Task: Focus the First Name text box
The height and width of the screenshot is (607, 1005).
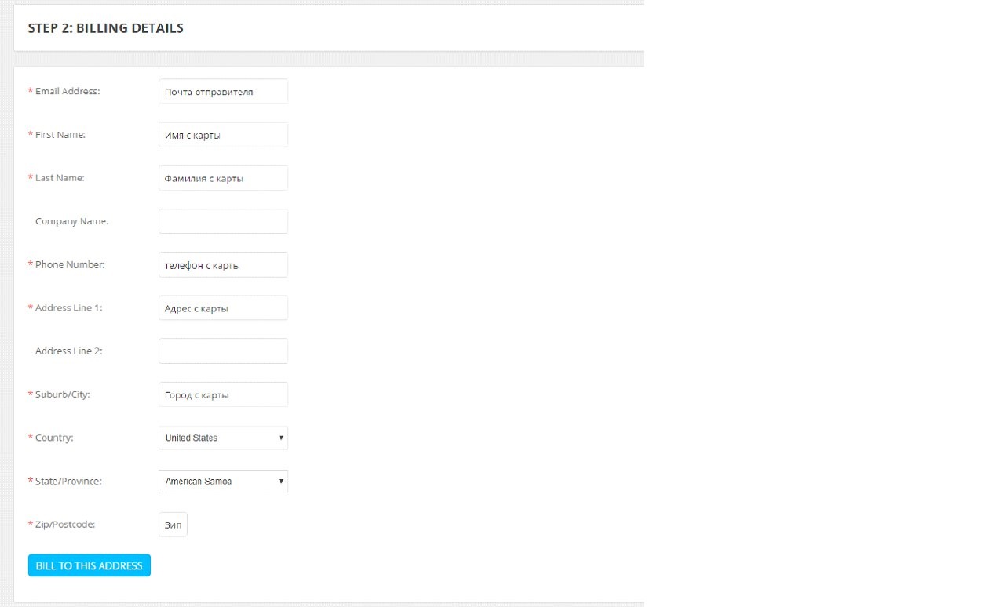Action: click(x=223, y=135)
